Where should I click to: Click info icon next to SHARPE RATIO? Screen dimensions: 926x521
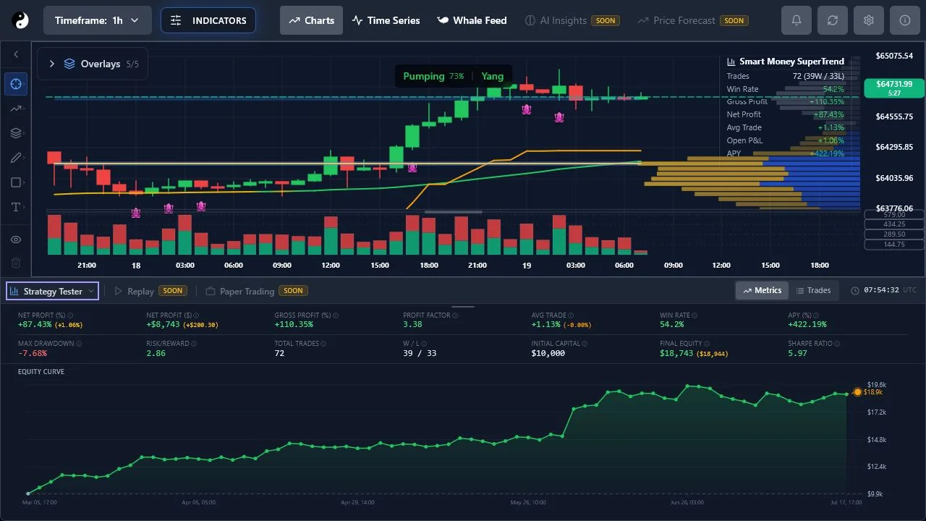tap(838, 344)
